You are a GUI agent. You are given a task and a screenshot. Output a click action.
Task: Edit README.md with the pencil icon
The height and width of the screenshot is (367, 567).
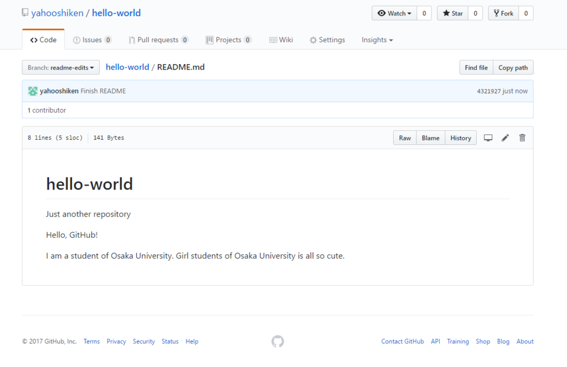coord(505,138)
